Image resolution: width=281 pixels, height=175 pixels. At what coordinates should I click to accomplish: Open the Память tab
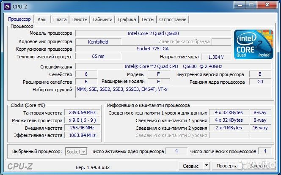[79, 19]
